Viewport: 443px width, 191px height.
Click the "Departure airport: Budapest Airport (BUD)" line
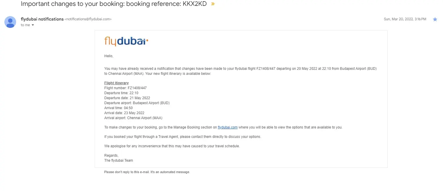(137, 103)
